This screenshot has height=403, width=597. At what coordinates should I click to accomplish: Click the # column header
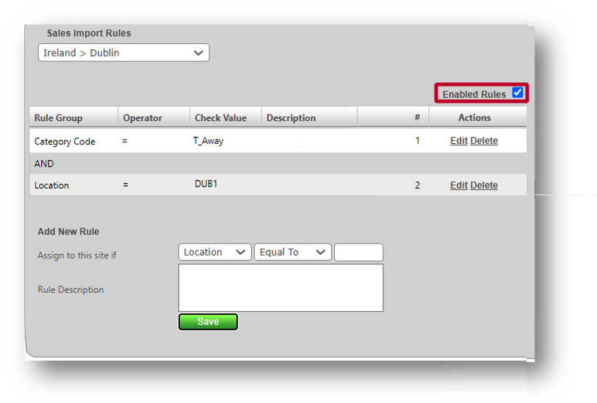pyautogui.click(x=393, y=117)
